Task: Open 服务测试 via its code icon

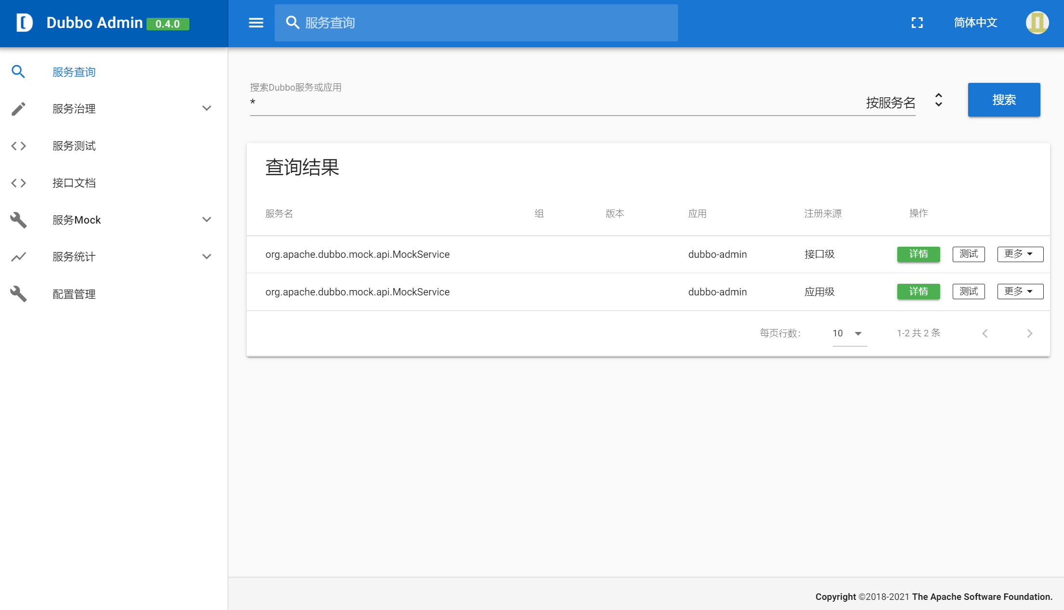Action: [18, 146]
